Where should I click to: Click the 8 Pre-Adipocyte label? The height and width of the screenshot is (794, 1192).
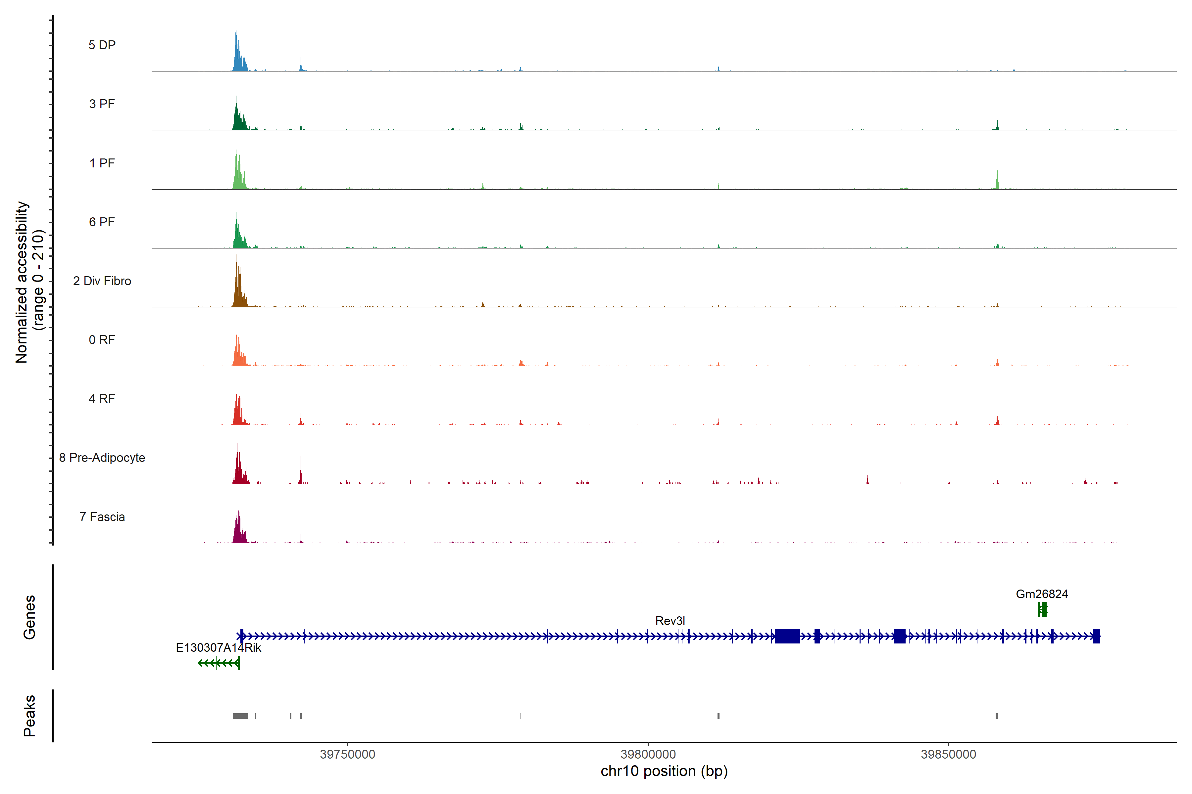(x=102, y=458)
